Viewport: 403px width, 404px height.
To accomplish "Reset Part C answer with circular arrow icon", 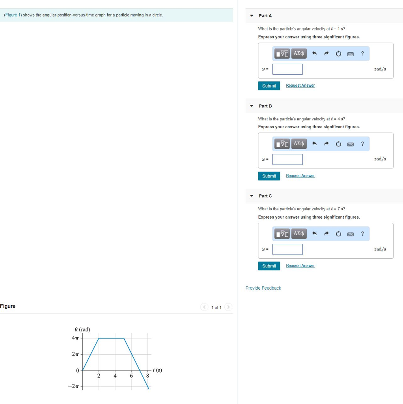I will click(x=338, y=234).
